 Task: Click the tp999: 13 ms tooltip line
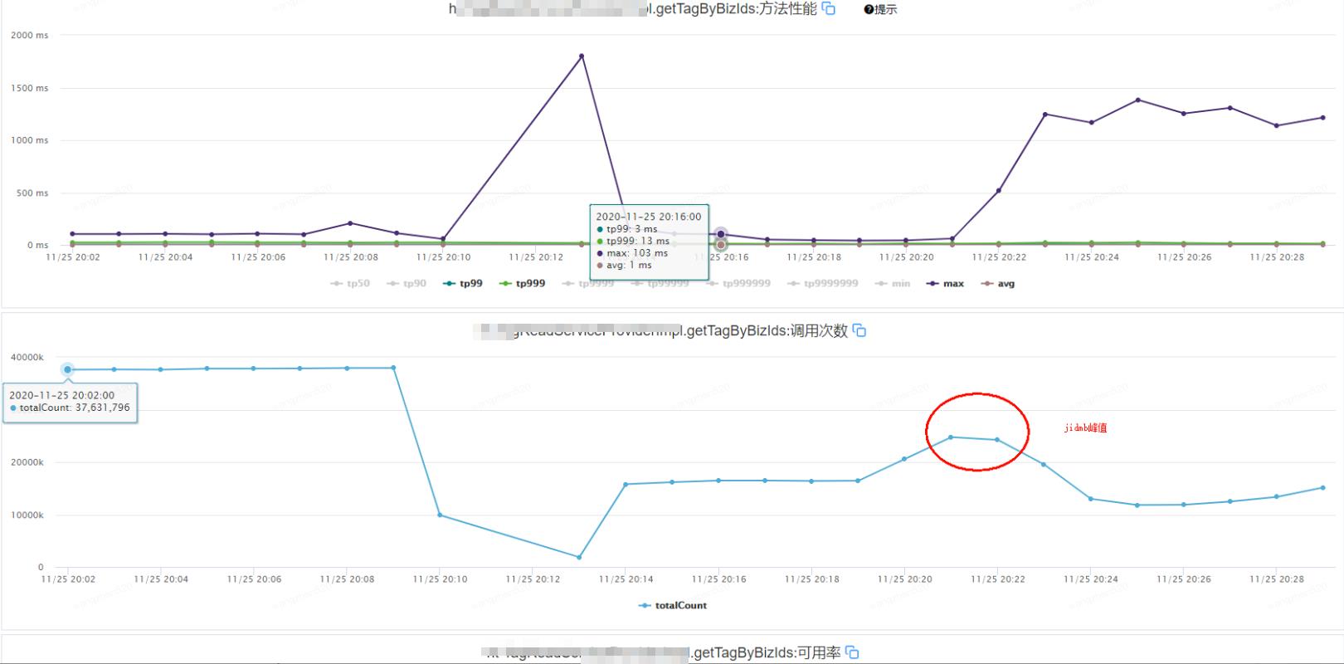(x=633, y=242)
